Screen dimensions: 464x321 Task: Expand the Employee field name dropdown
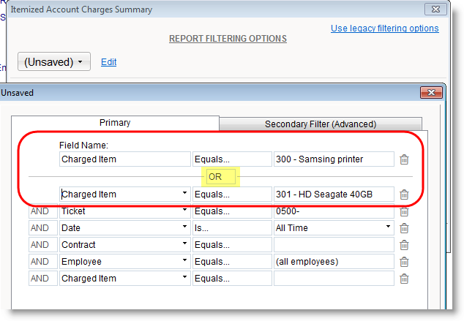tap(183, 262)
